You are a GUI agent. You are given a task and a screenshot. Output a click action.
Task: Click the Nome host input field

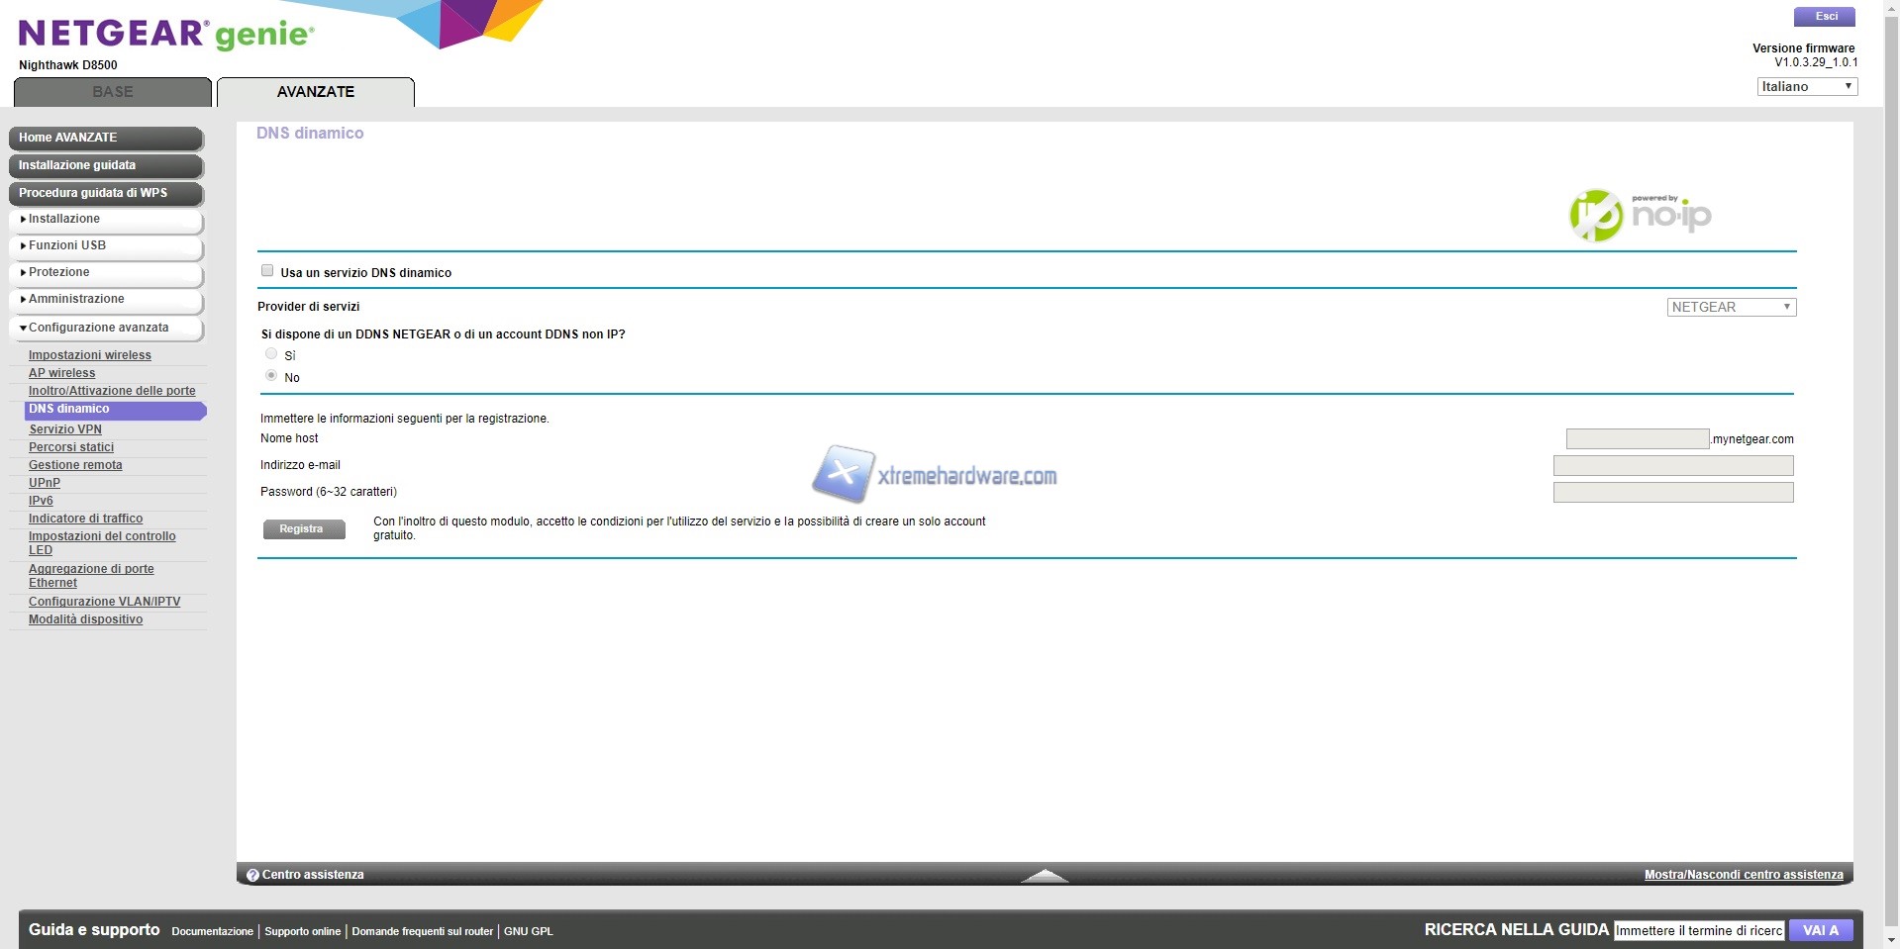(1637, 438)
